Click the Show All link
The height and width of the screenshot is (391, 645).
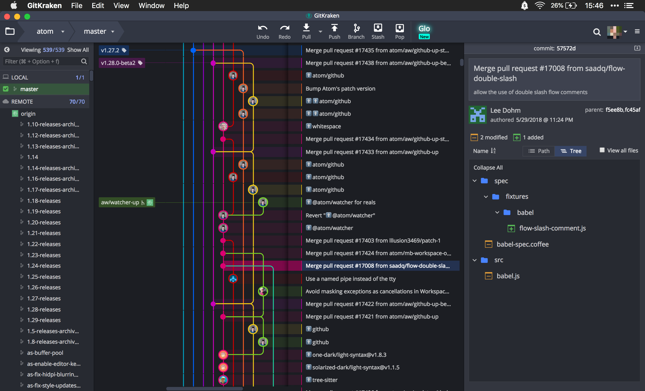click(78, 50)
